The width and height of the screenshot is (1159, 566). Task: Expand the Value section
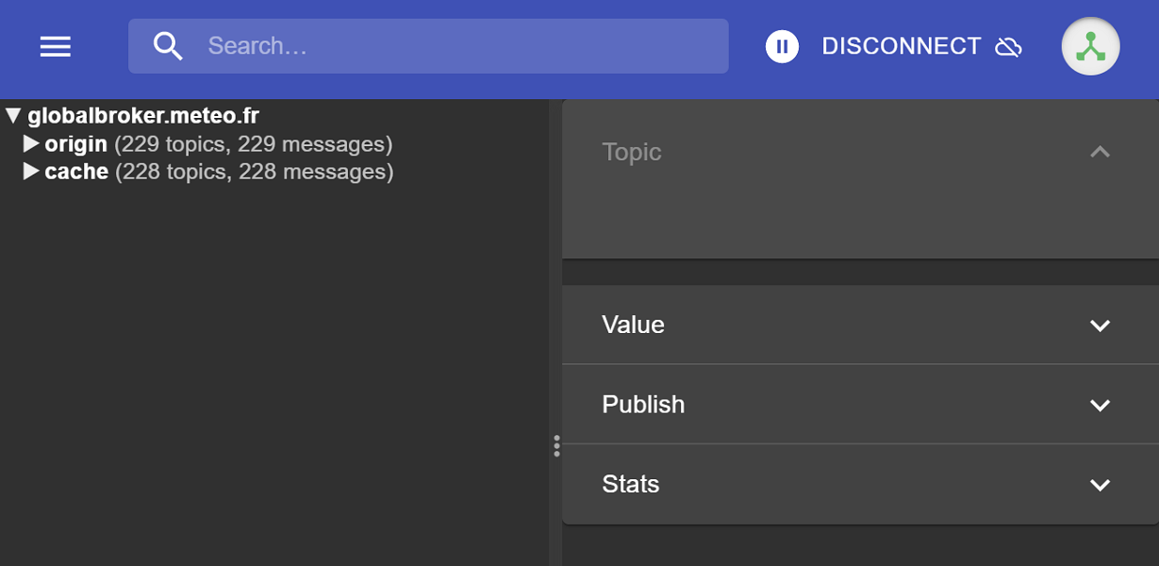[x=1100, y=325]
